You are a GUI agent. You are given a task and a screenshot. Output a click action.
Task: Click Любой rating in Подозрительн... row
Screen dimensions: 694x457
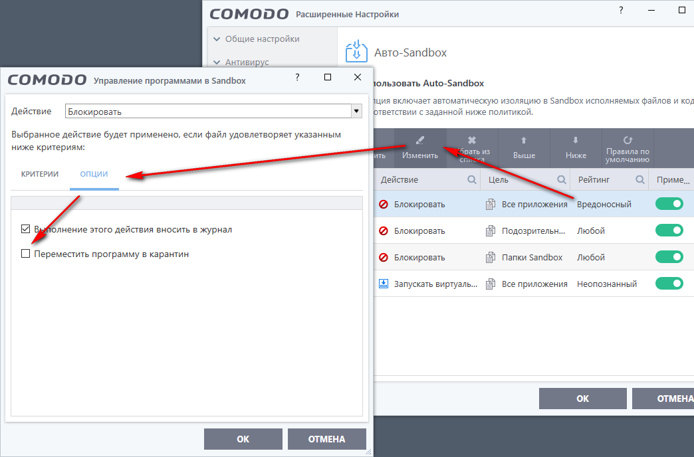coord(591,230)
